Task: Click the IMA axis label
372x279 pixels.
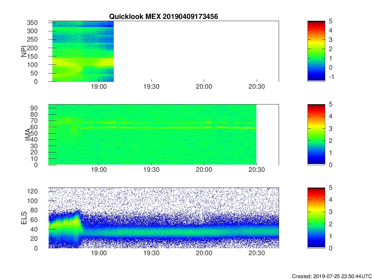Action: pyautogui.click(x=28, y=135)
